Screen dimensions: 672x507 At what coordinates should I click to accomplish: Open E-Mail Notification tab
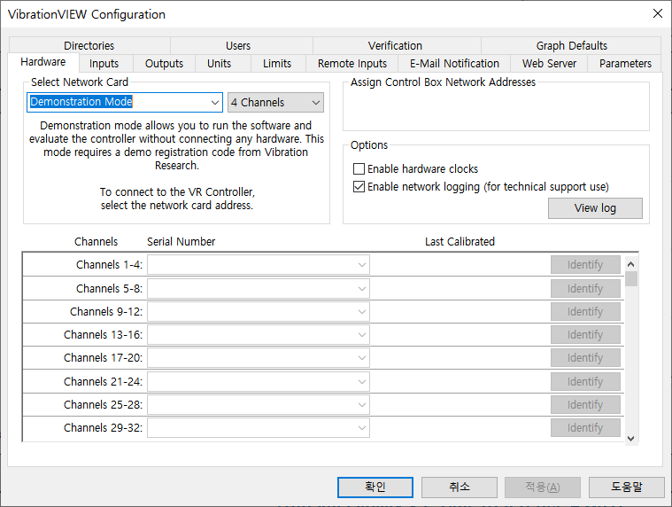point(454,64)
